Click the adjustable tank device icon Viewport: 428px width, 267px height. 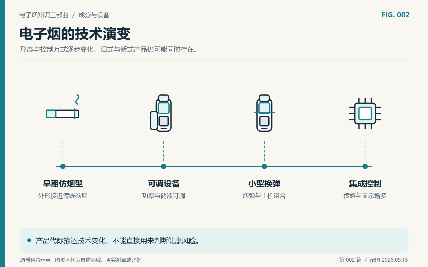pos(161,113)
